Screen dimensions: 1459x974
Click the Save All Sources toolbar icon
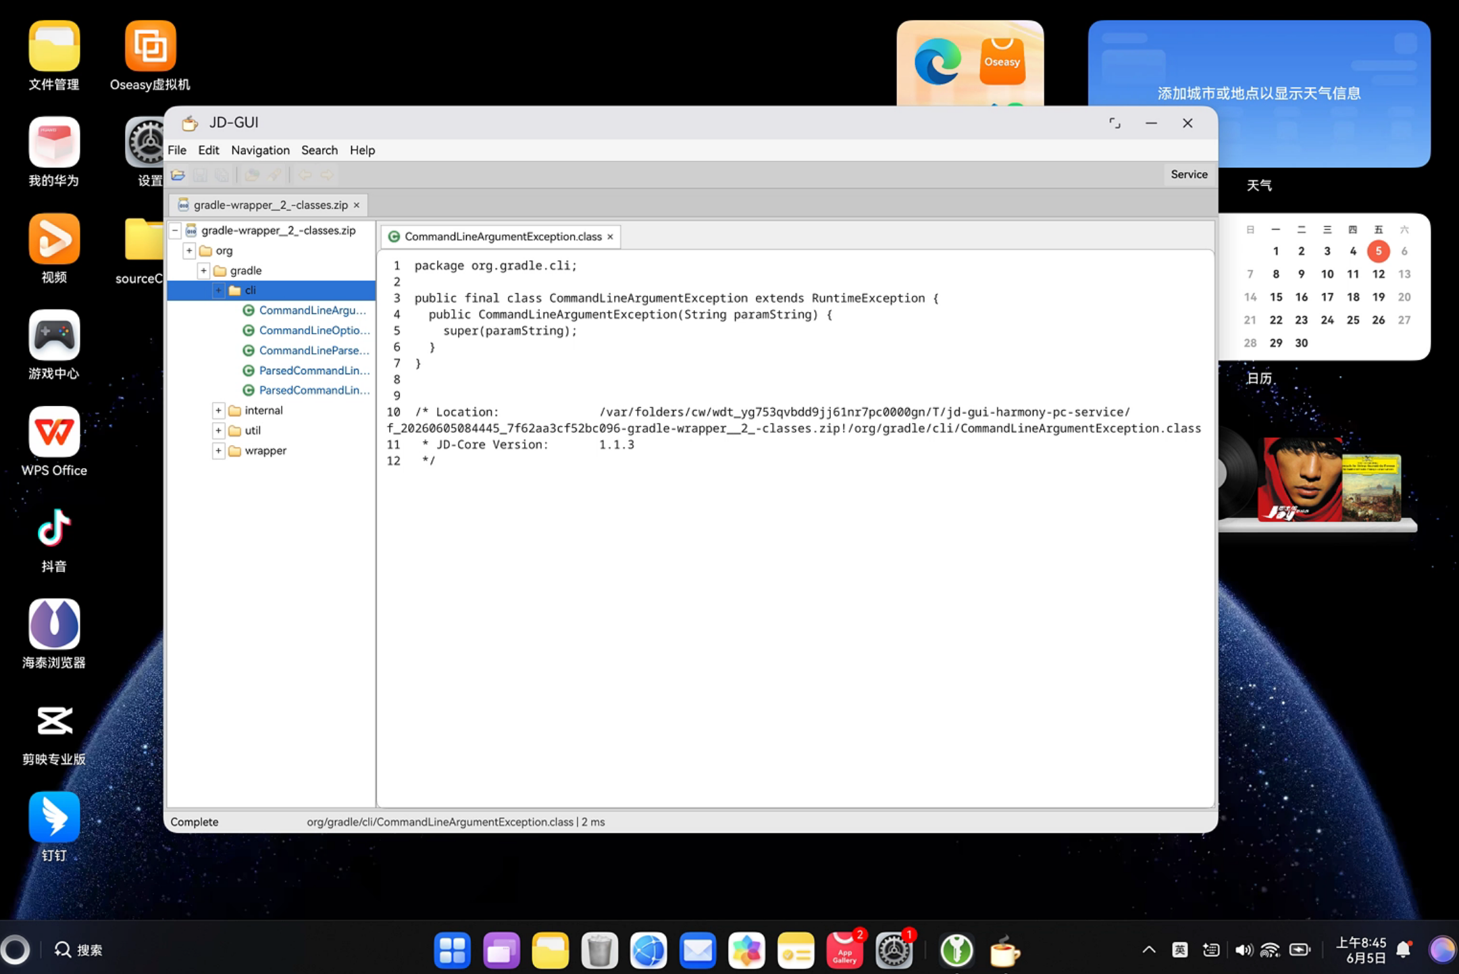[x=222, y=175]
